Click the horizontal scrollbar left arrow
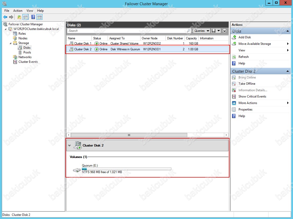The image size is (293, 219). [68, 135]
